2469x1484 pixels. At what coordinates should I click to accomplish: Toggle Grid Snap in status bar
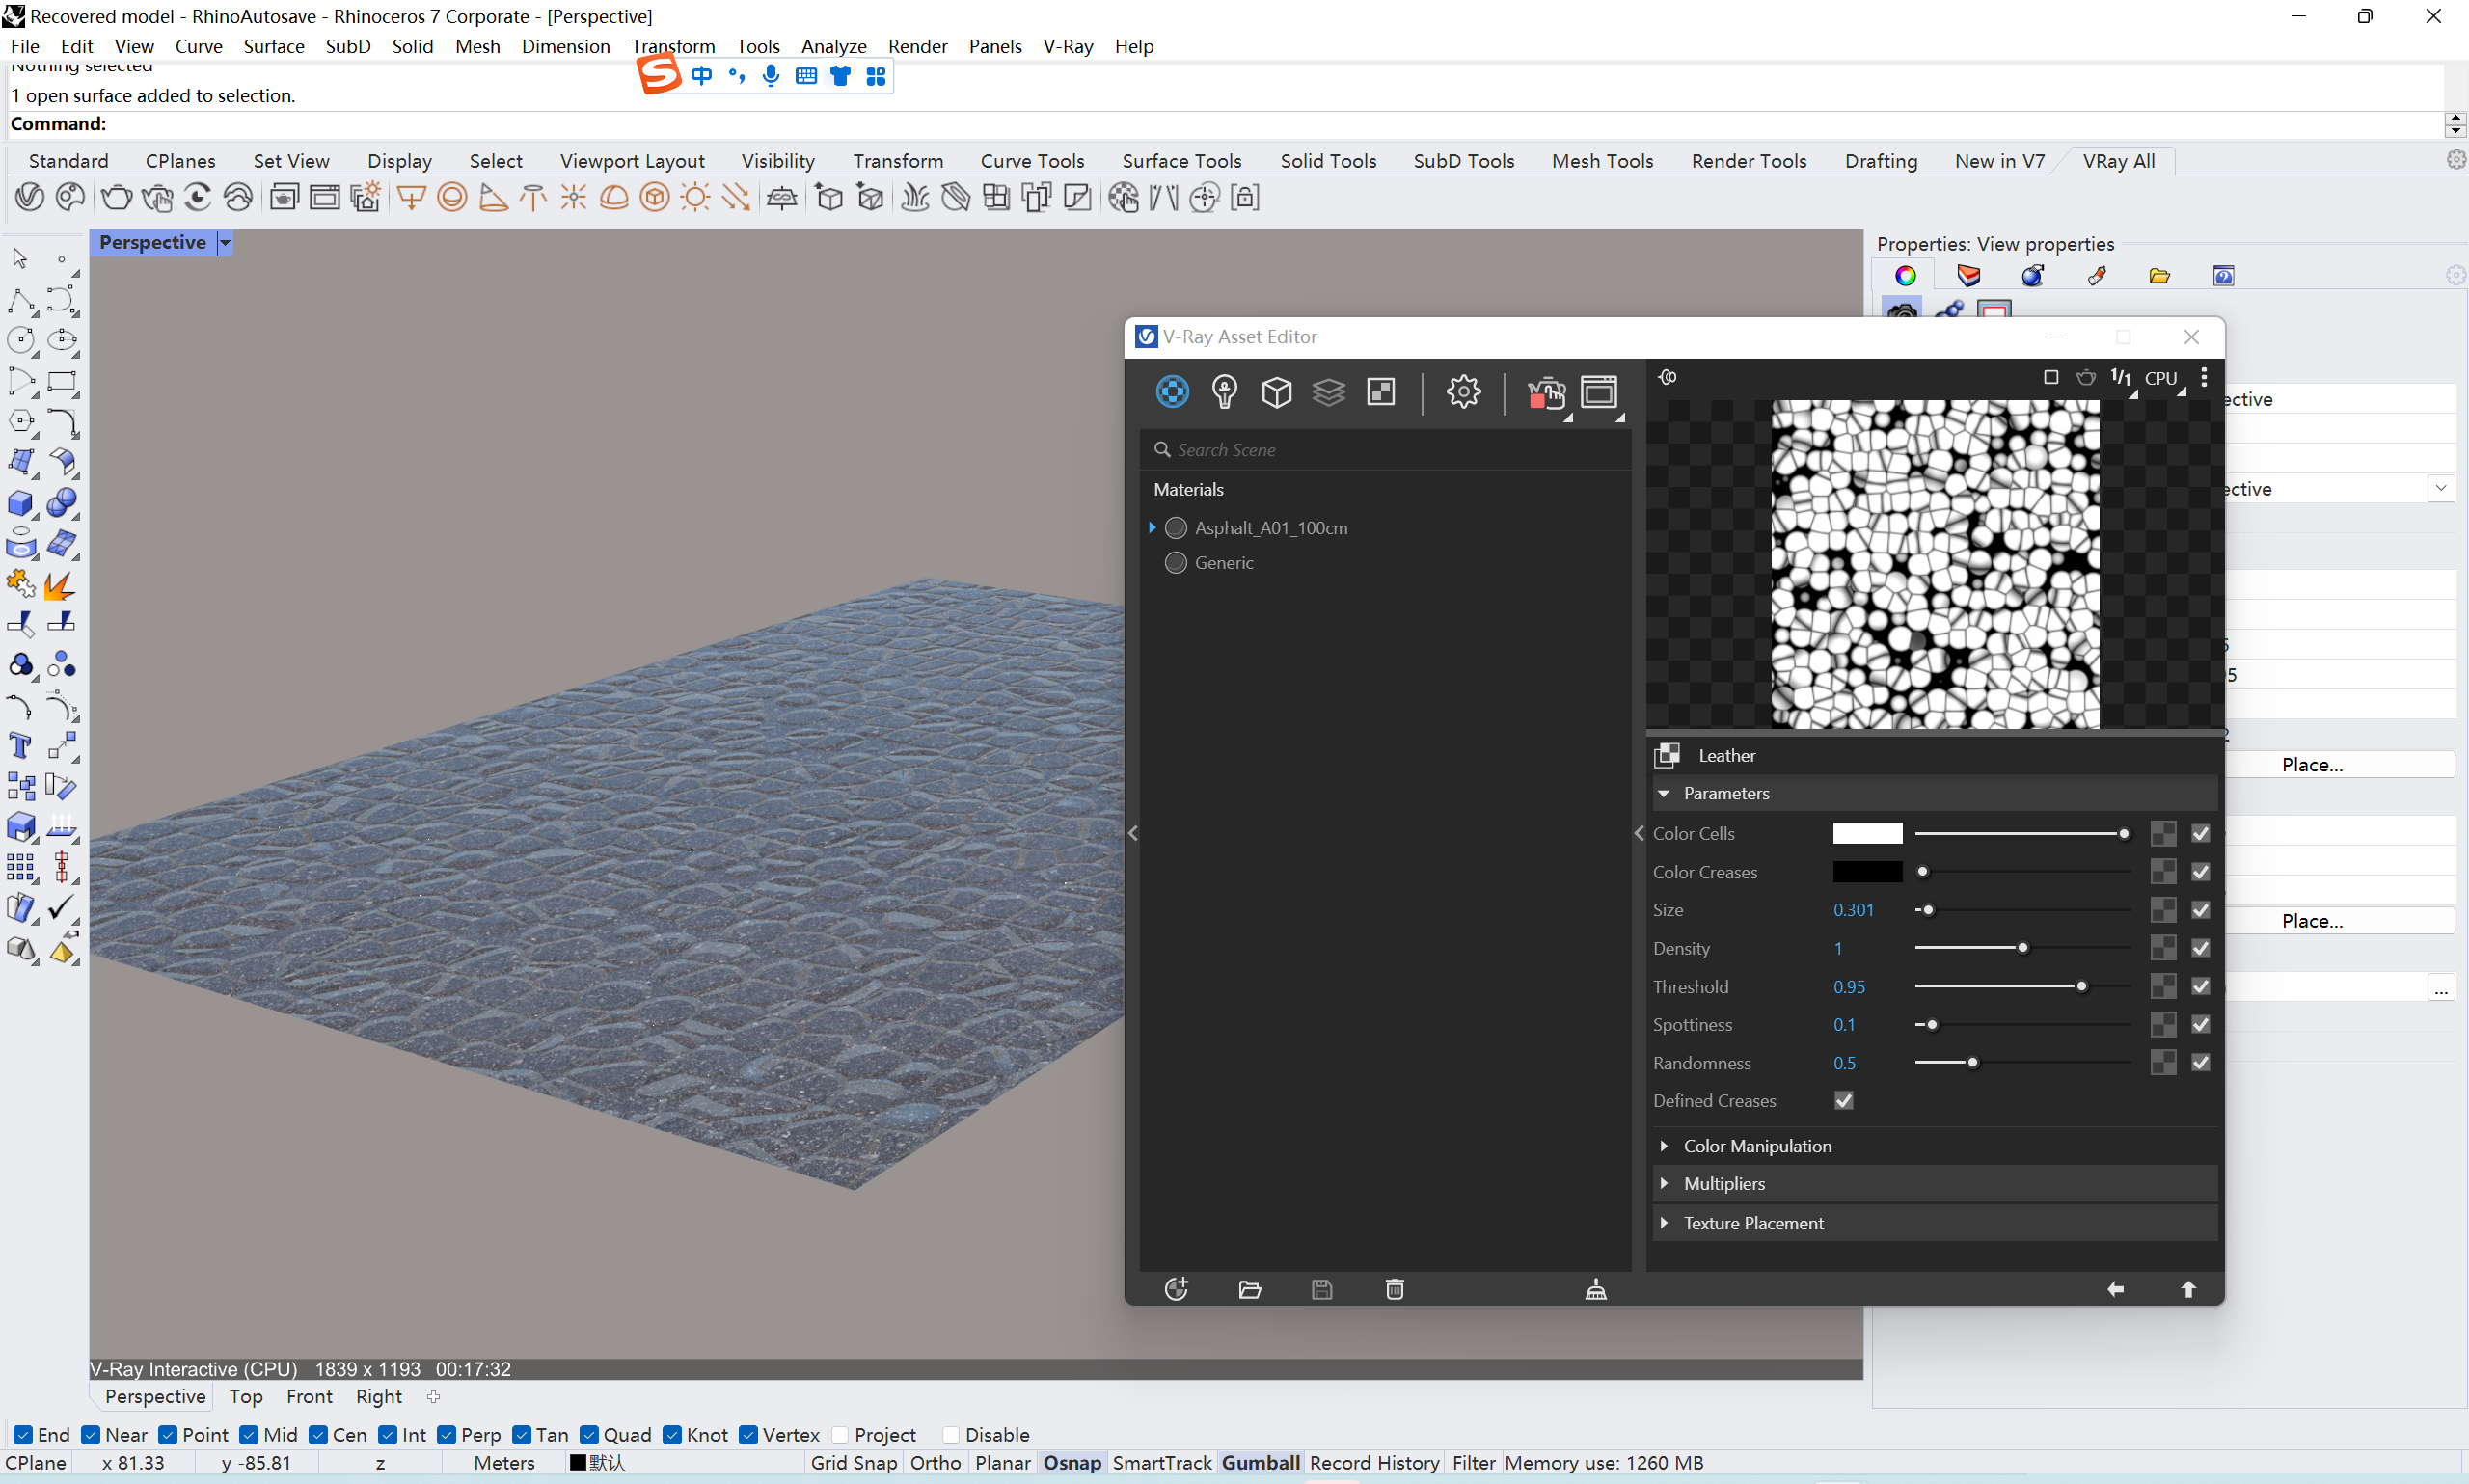[x=853, y=1463]
